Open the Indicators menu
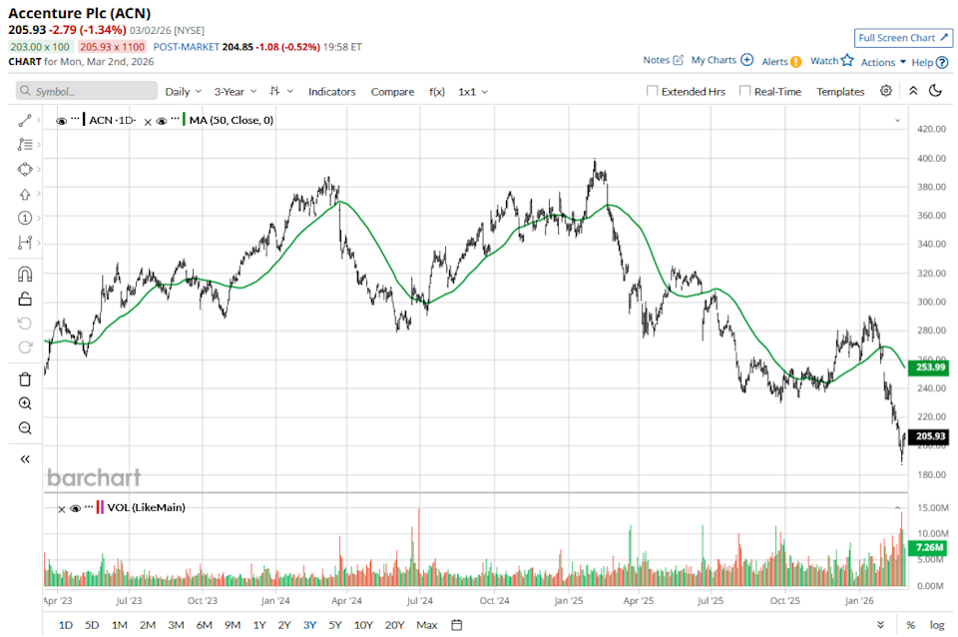The image size is (958, 637). pos(332,91)
